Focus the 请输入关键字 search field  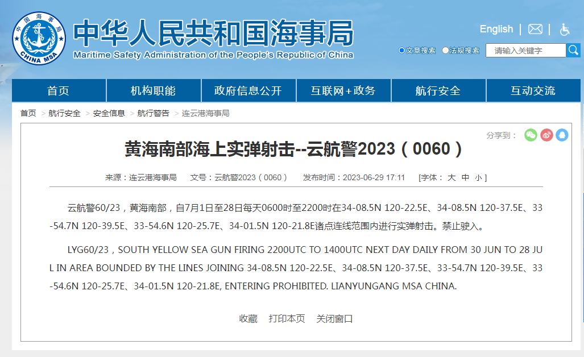[x=525, y=50]
